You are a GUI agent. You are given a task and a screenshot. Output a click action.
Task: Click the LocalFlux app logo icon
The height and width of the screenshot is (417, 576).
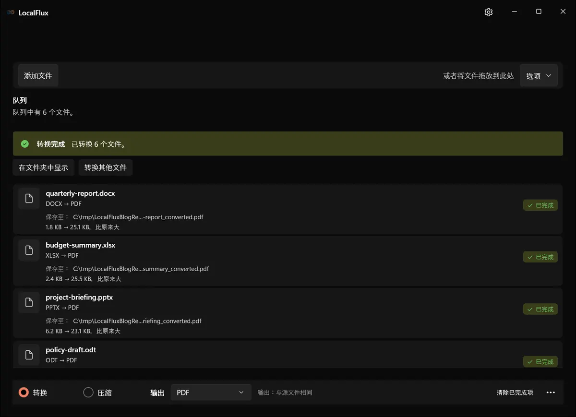click(x=11, y=12)
